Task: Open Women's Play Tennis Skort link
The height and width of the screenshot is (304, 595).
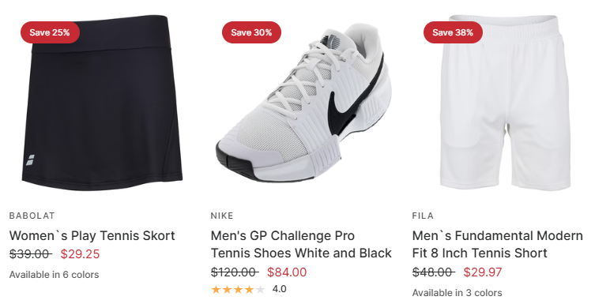Action: (92, 236)
